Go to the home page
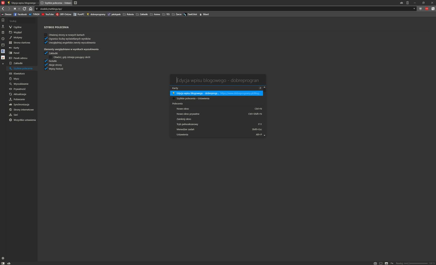 tap(31, 9)
